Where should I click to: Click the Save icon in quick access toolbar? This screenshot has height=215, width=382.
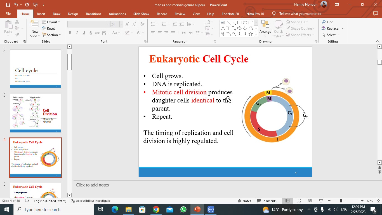click(x=8, y=5)
